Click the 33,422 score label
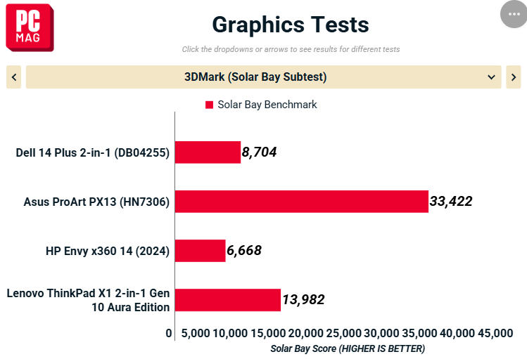Screen dimensions: 527x359 click(x=451, y=202)
